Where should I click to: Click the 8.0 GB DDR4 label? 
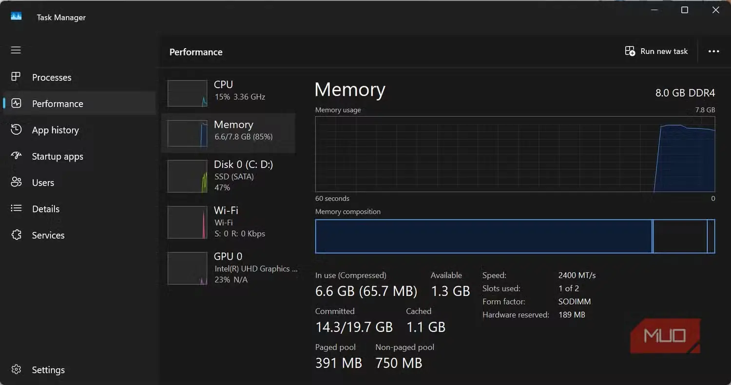pos(685,92)
